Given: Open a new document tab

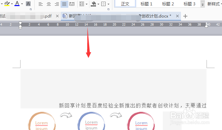Looking at the screenshot, I should tap(185, 16).
